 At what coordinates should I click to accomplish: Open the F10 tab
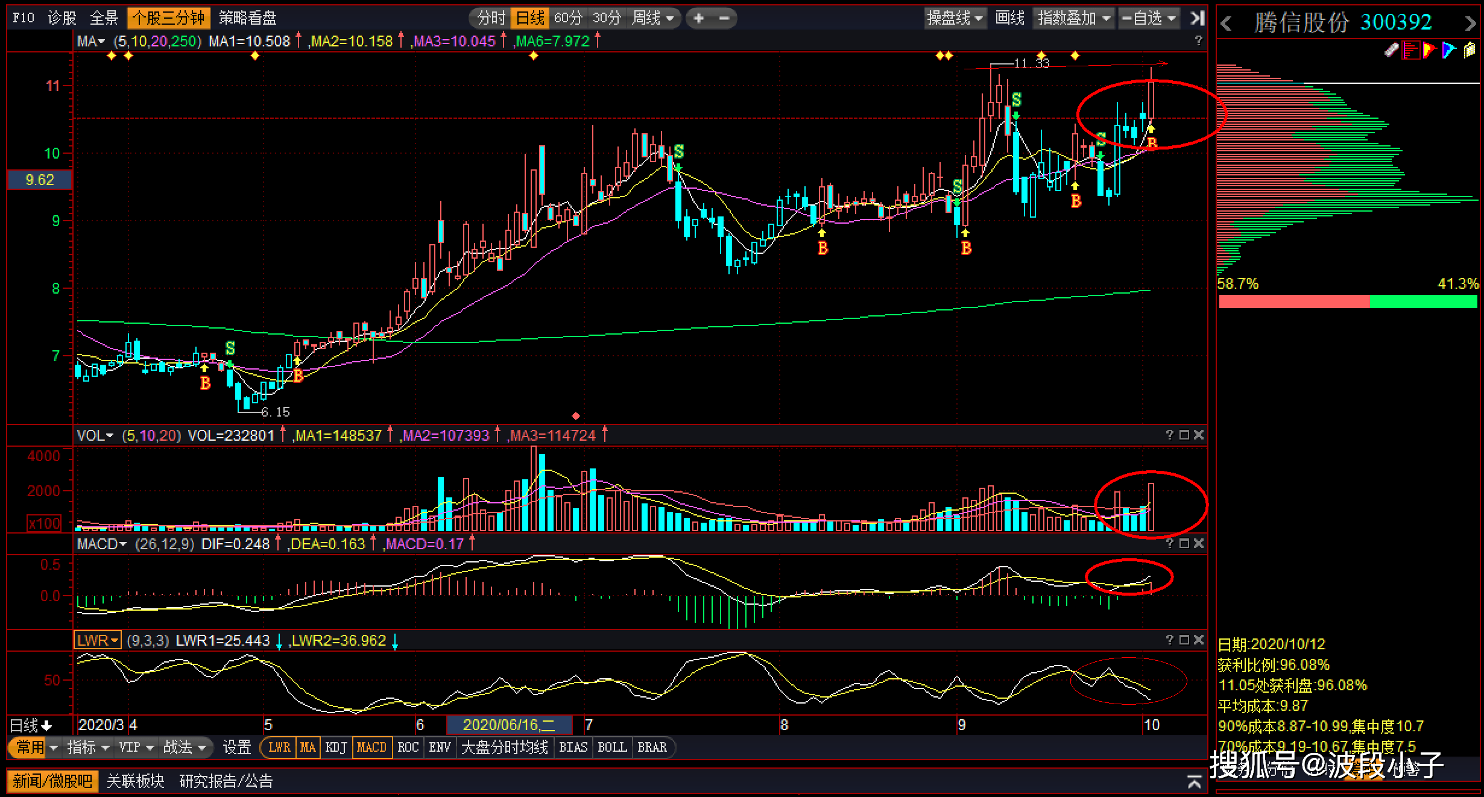click(24, 18)
